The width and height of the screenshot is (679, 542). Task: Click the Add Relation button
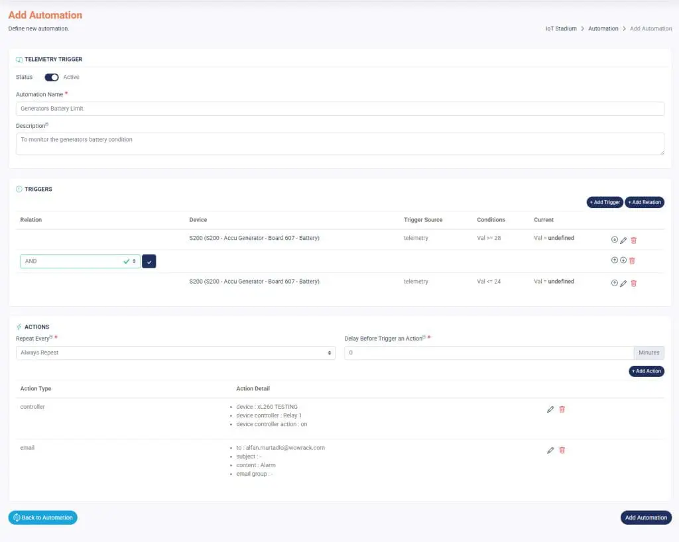click(x=645, y=202)
